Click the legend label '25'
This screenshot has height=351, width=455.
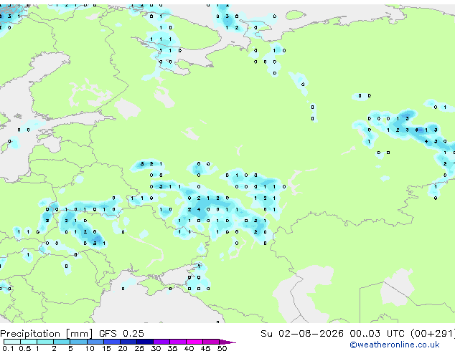139,348
